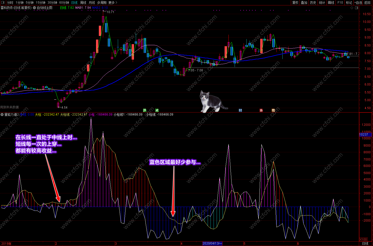Click the blue 财 marker icon
The height and width of the screenshot is (246, 373).
coord(240,110)
